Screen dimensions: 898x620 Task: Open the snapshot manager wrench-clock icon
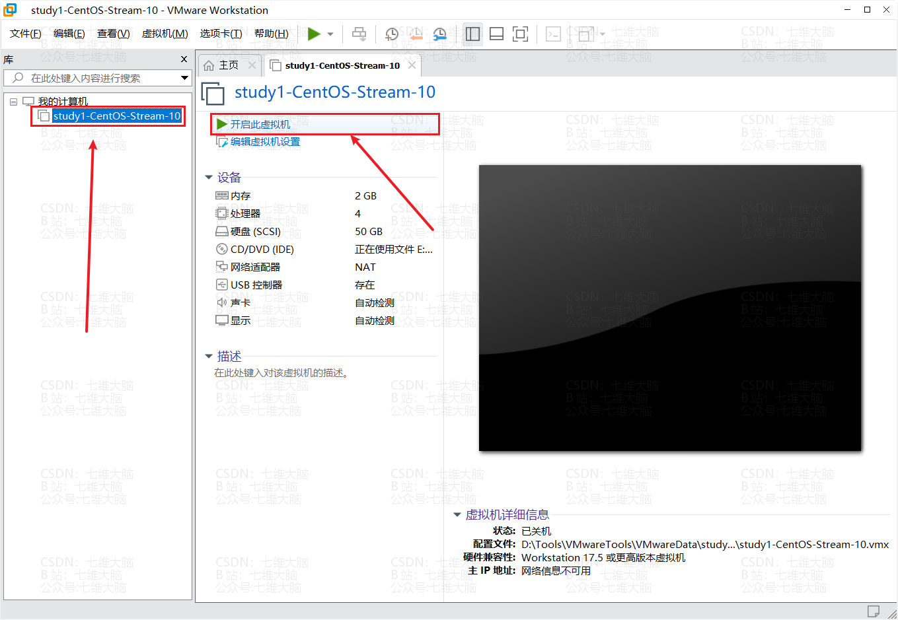(x=440, y=34)
